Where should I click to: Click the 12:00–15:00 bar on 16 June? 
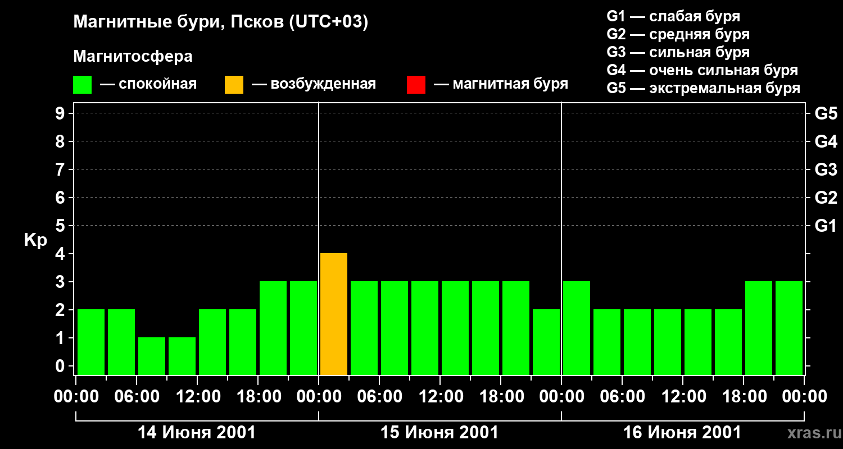[x=698, y=342]
